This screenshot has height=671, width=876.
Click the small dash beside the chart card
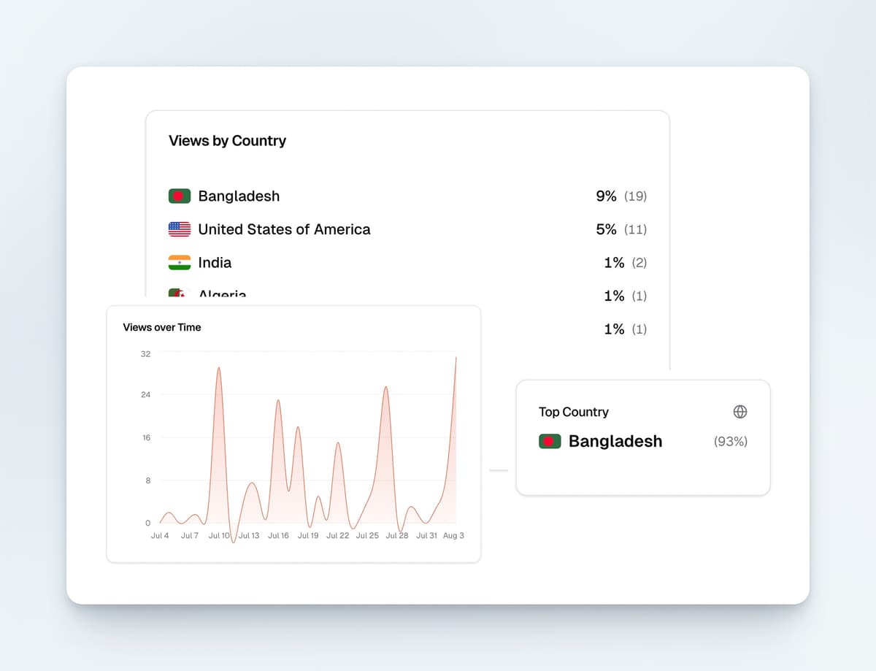499,471
